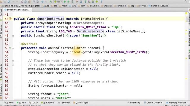Click LOCATION_QUERY_EXTRA constant on line 46
Viewport: 190px width, 106px height.
click(x=88, y=27)
